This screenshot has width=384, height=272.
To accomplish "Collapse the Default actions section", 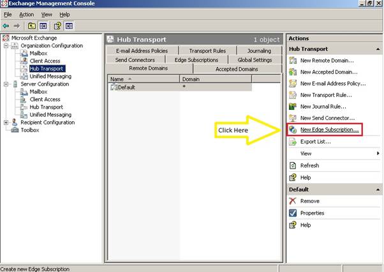I will pyautogui.click(x=378, y=190).
